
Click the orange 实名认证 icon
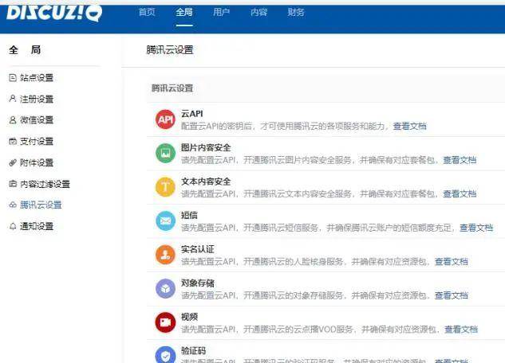click(x=166, y=255)
